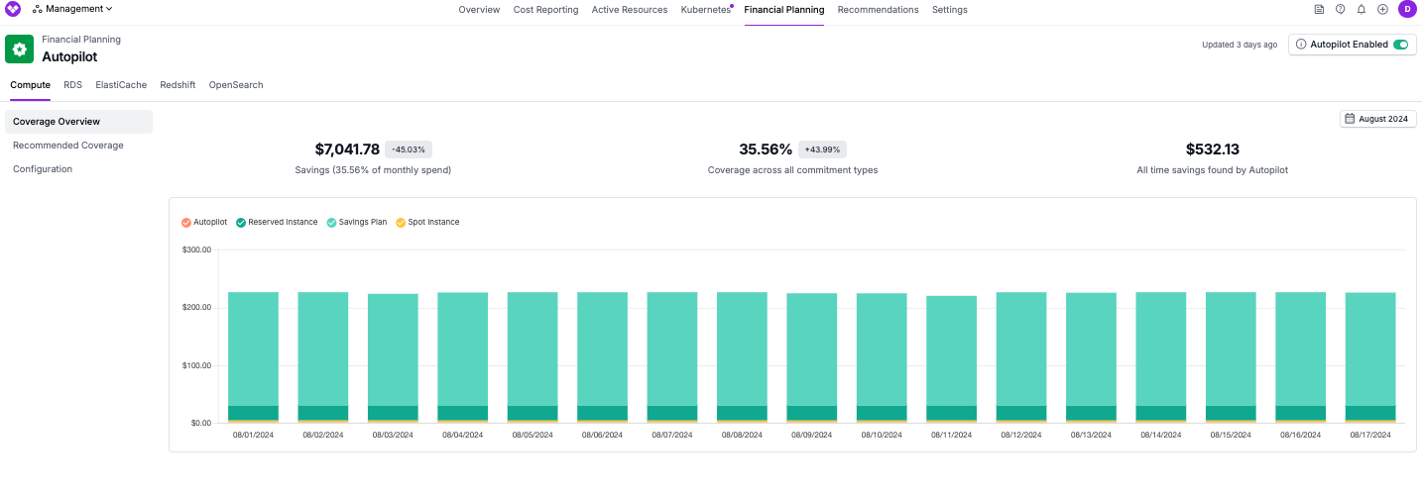
Task: Click the $300.00 axis label
Action: [x=196, y=249]
